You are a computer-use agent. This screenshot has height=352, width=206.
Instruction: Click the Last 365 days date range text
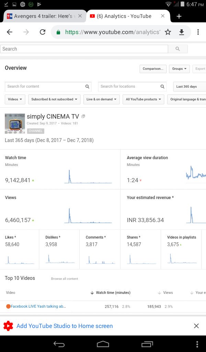click(49, 140)
